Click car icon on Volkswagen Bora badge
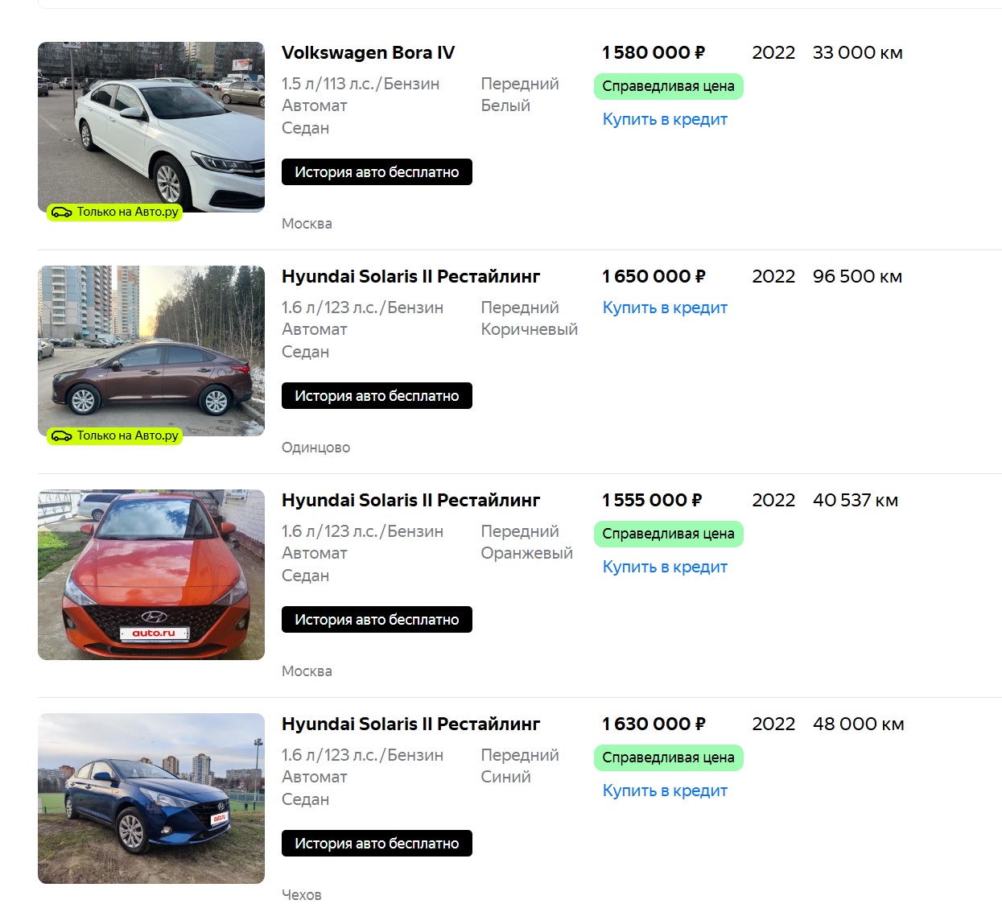The width and height of the screenshot is (1002, 904). coord(61,213)
